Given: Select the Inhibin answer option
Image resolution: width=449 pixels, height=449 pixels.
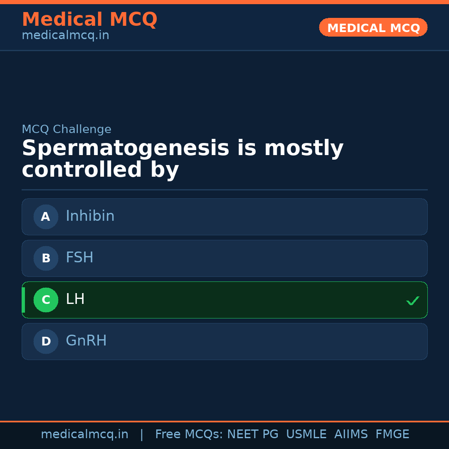Looking at the screenshot, I should [224, 217].
